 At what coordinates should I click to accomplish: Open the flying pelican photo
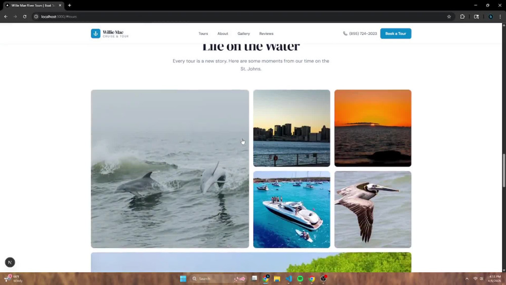373,210
